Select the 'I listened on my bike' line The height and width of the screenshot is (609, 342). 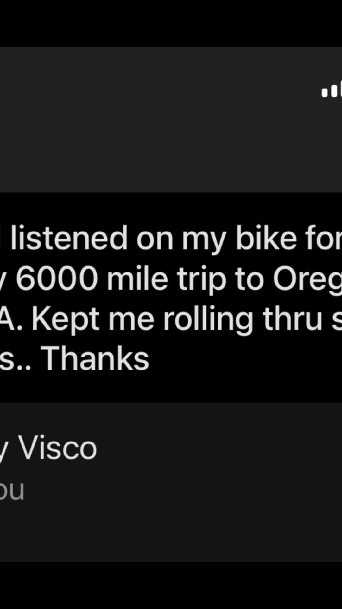171,238
